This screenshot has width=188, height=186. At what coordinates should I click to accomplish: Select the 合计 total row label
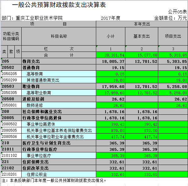tap(59, 55)
